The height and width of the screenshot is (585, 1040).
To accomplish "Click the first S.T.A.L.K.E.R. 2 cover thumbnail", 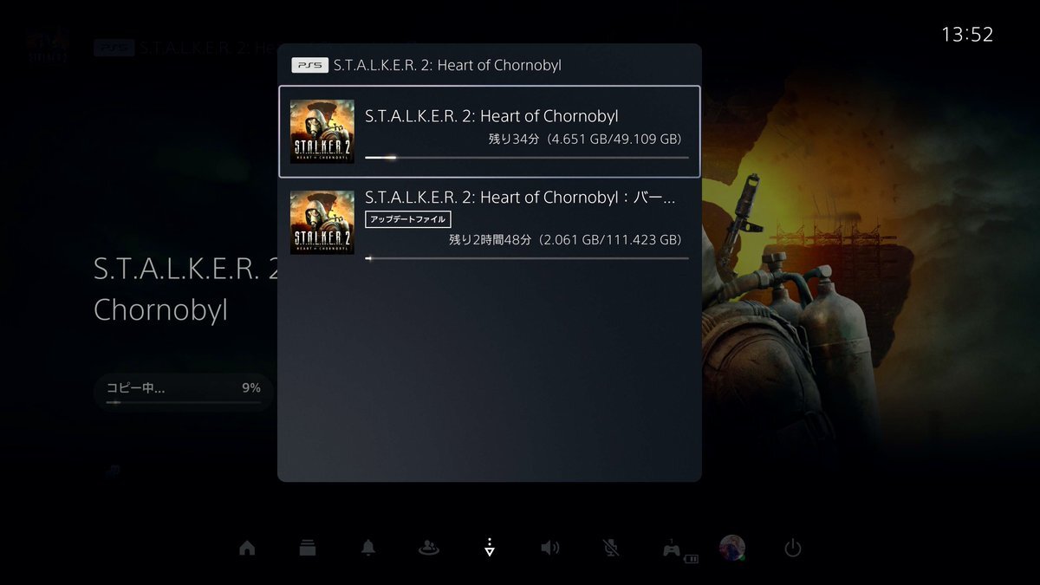I will 322,132.
